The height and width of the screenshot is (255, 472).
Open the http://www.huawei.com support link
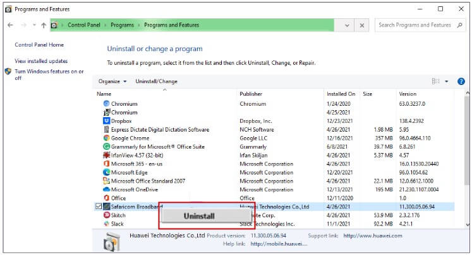coord(373,236)
